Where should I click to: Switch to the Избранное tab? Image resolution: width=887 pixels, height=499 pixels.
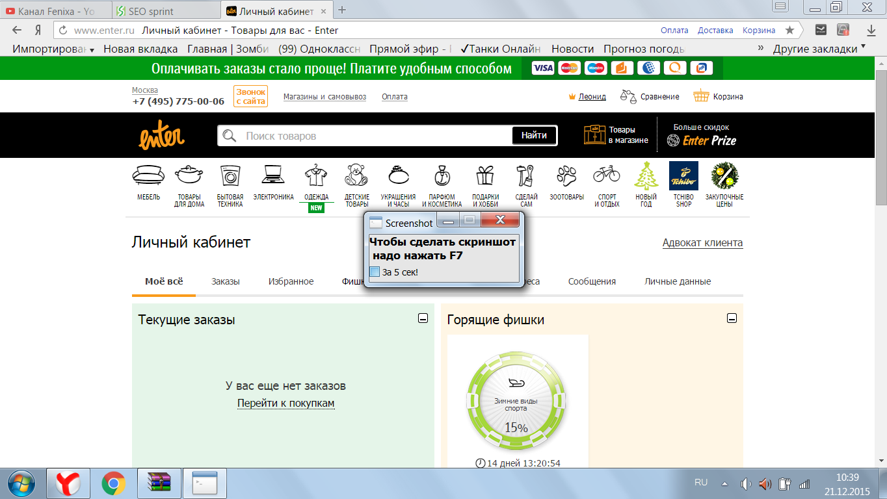291,281
